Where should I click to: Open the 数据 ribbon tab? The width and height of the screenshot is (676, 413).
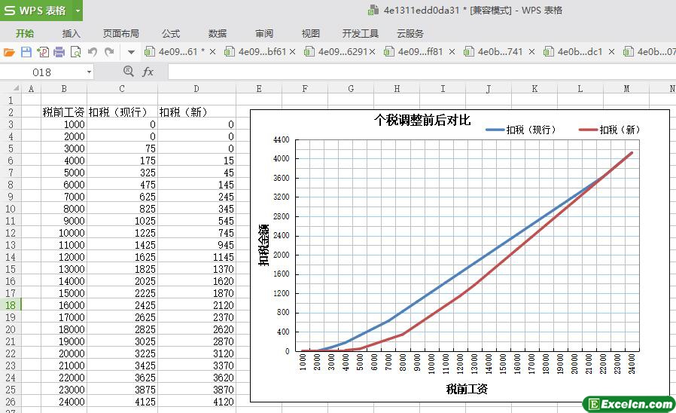click(x=218, y=33)
